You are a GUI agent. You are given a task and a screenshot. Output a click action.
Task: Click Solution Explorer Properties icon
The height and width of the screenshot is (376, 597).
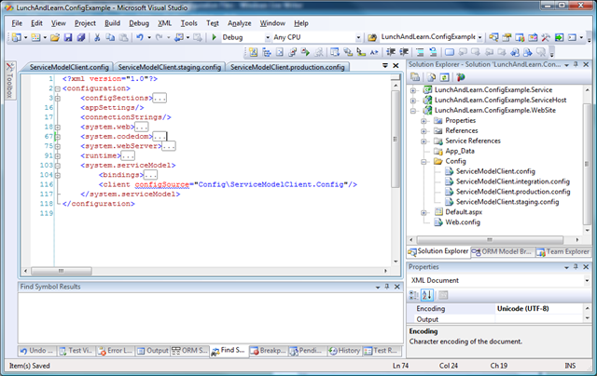pos(415,77)
